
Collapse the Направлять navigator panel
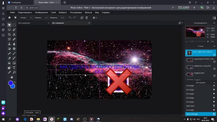click(x=214, y=23)
